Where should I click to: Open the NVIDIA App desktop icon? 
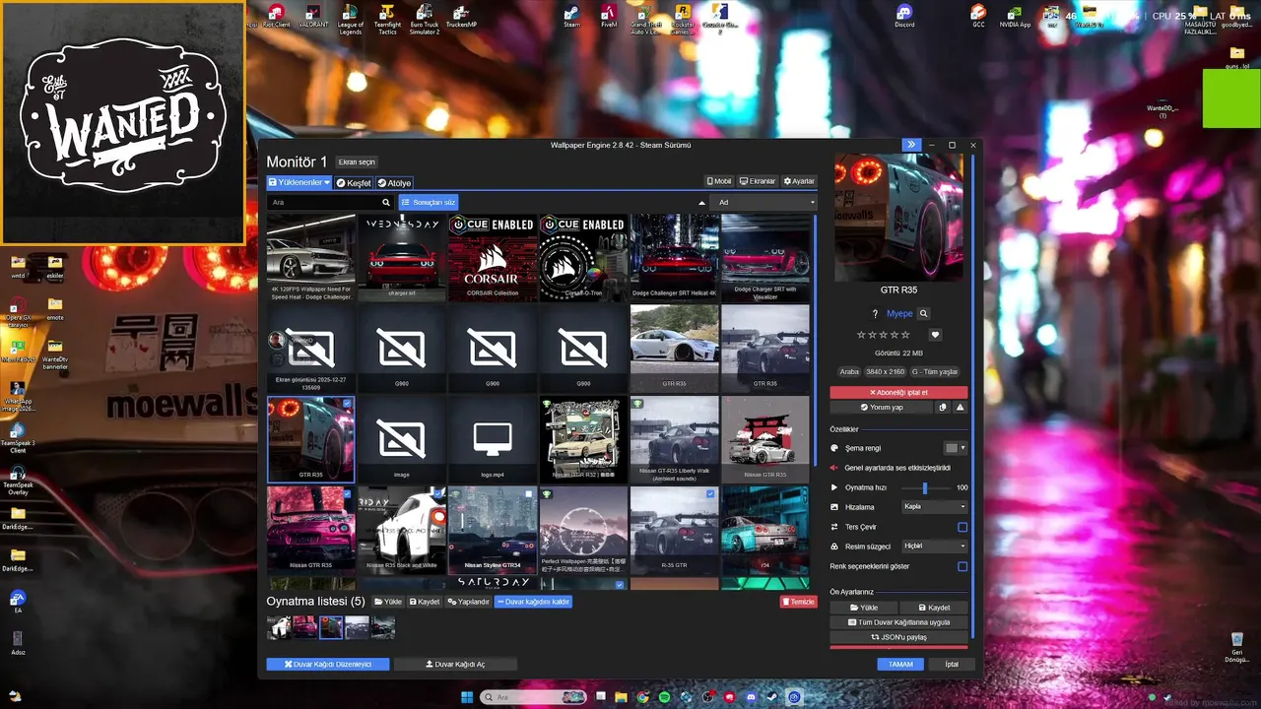(1015, 16)
